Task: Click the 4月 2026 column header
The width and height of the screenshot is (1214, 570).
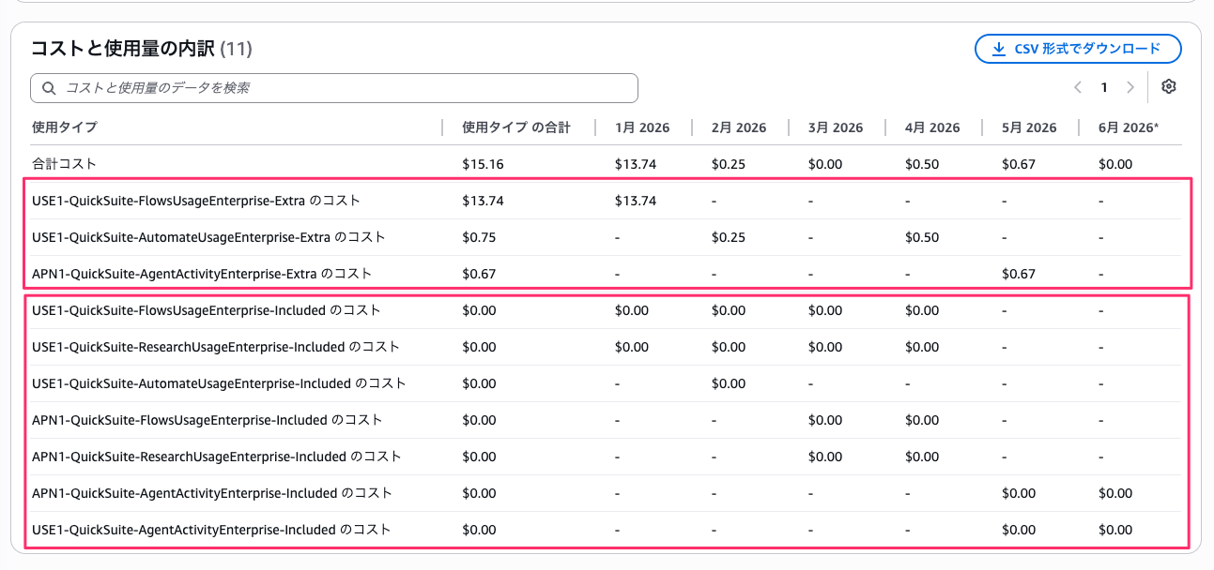Action: (932, 127)
